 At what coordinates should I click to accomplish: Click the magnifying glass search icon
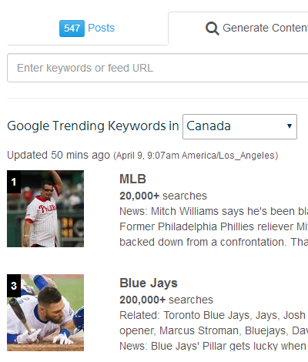213,28
